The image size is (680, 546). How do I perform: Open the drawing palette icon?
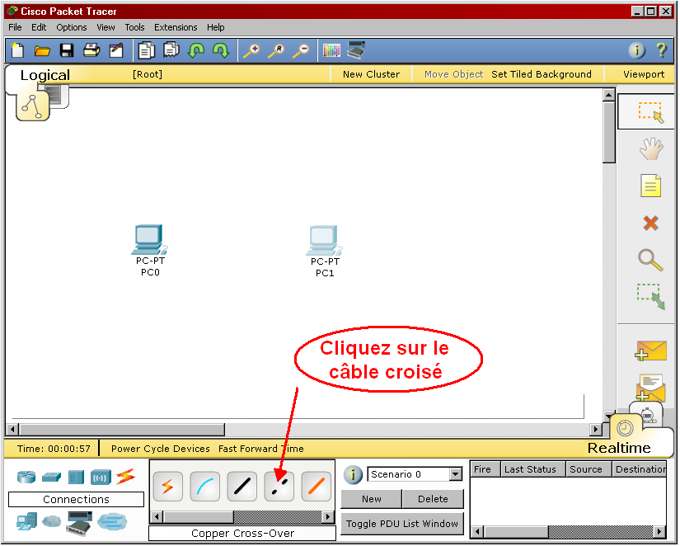coord(332,51)
